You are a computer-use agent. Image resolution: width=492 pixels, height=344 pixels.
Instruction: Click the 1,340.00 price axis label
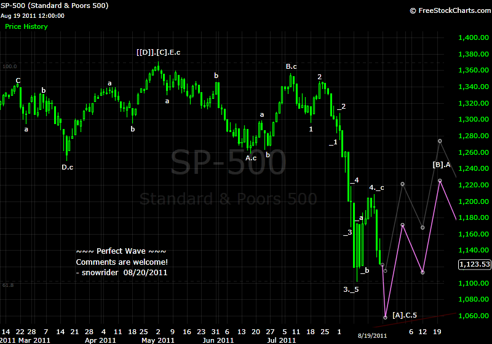[x=474, y=87]
